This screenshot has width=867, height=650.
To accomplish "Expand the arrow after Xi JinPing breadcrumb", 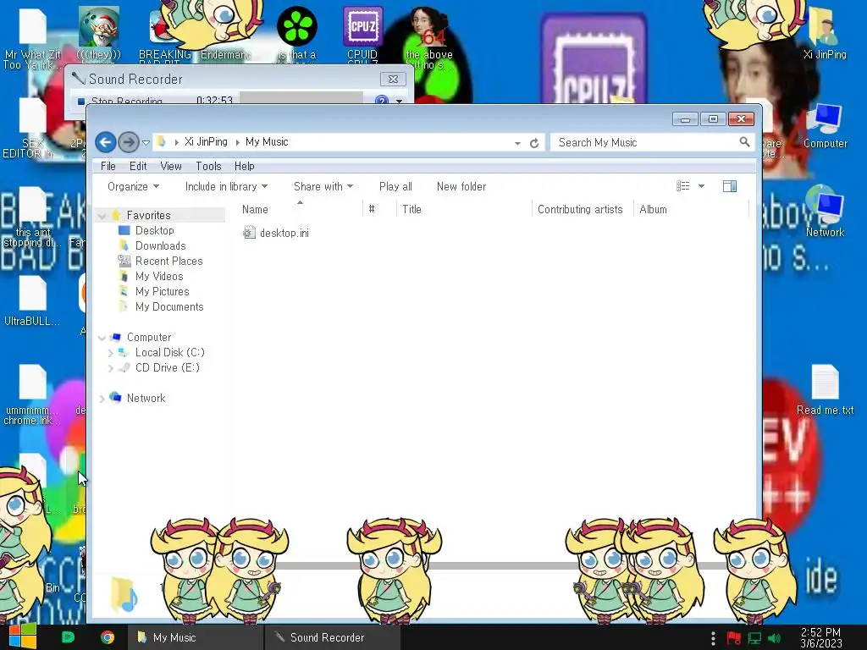I will click(x=237, y=142).
